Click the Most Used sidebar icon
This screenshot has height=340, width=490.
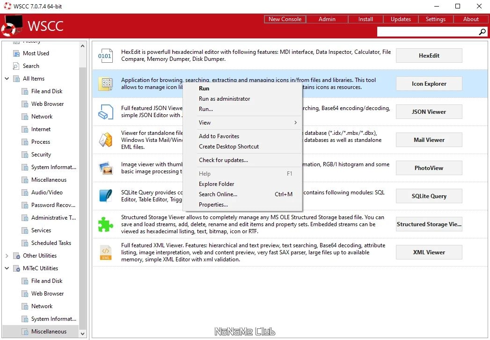(16, 53)
